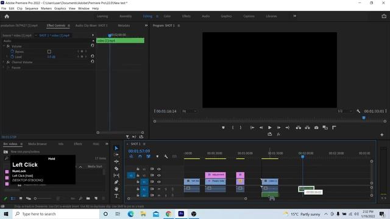Open Timeline display settings wrench

(166, 156)
